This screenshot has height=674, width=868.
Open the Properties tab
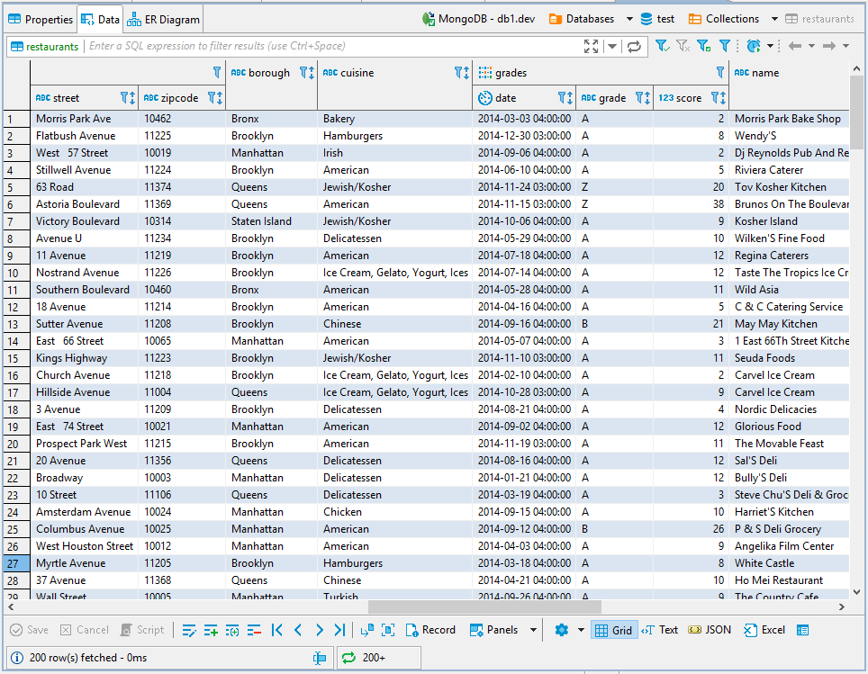[x=41, y=20]
